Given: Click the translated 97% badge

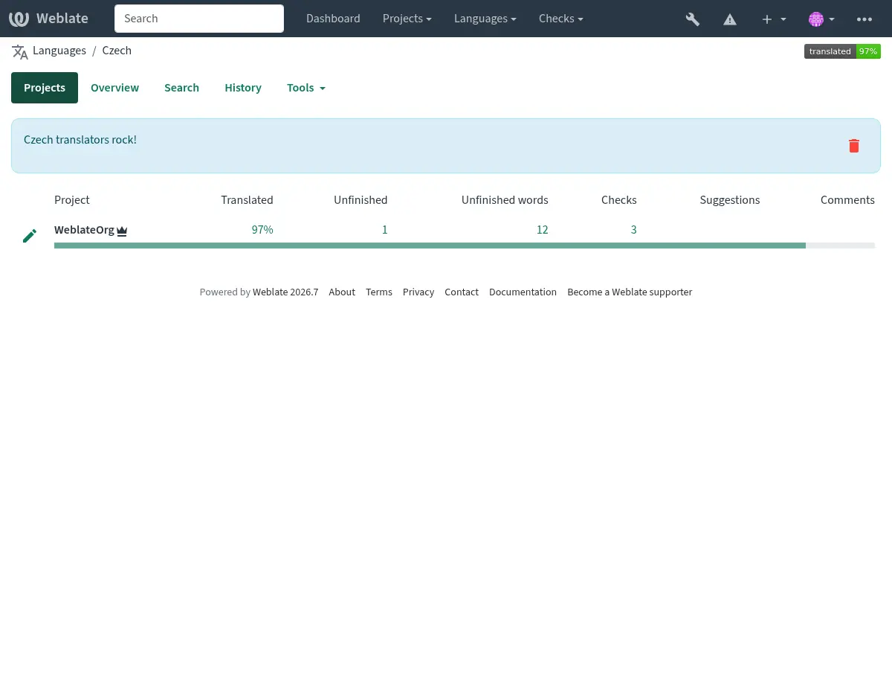Looking at the screenshot, I should (x=842, y=51).
